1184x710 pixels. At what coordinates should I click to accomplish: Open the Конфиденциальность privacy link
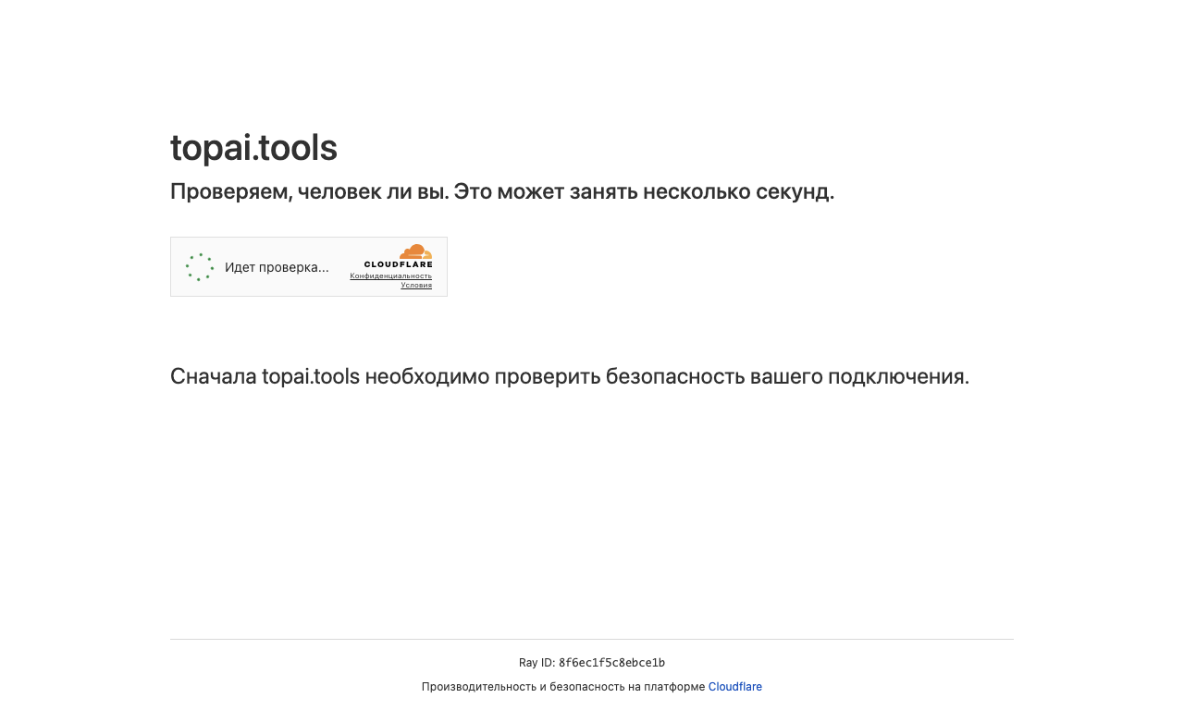pos(390,275)
